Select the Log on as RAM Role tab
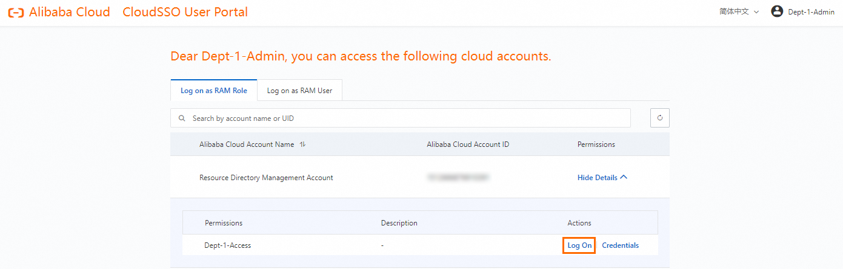843x269 pixels. 214,91
